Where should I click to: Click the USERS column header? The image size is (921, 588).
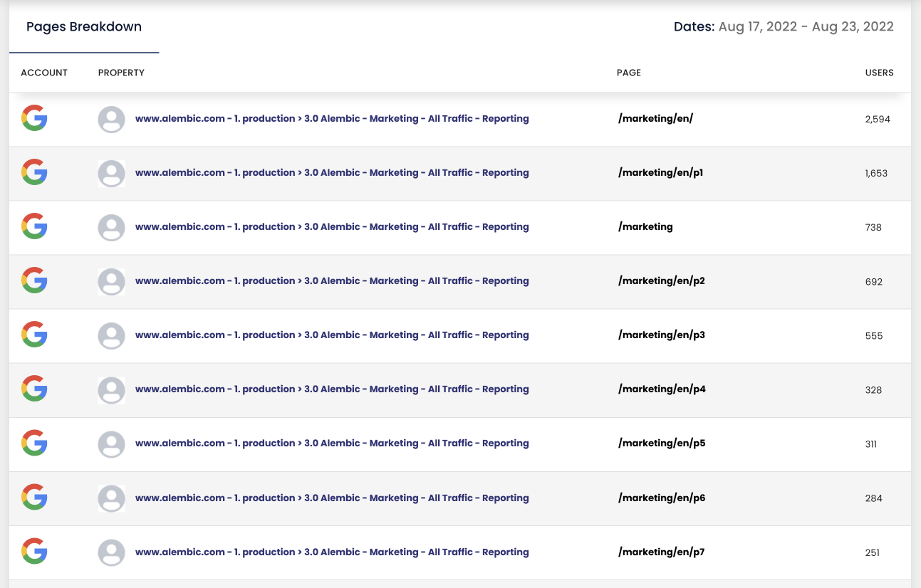(x=879, y=73)
